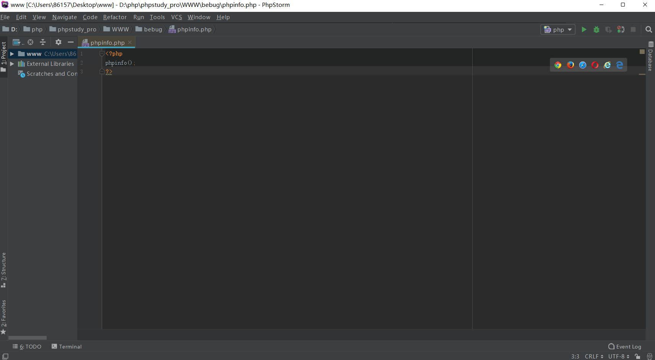655x360 pixels.
Task: Open code inspection settings icon in status bar
Action: coord(649,357)
